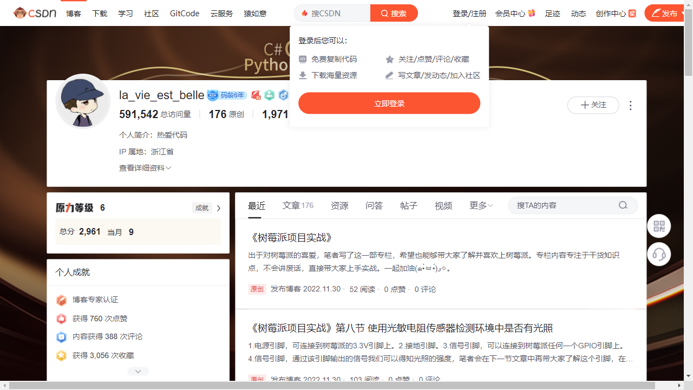Click the 下载海量资源 download icon
This screenshot has width=693, height=390.
[x=303, y=75]
